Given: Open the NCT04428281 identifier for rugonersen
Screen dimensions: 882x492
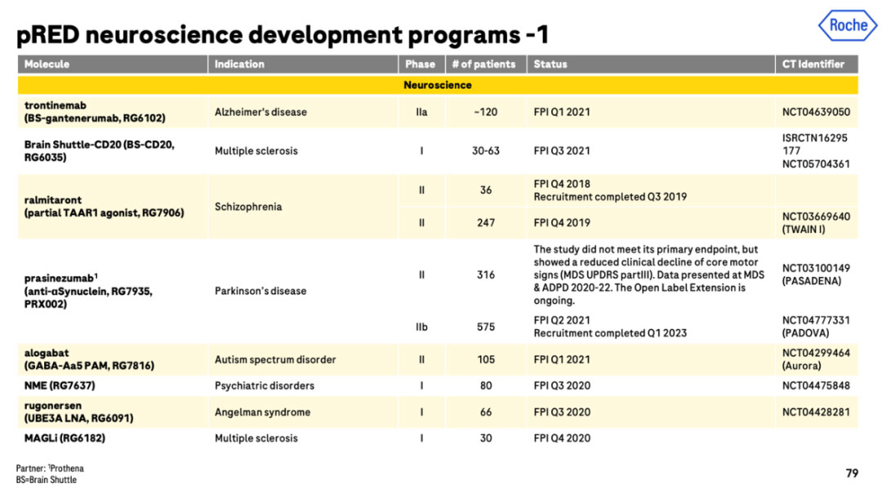Looking at the screenshot, I should [816, 412].
